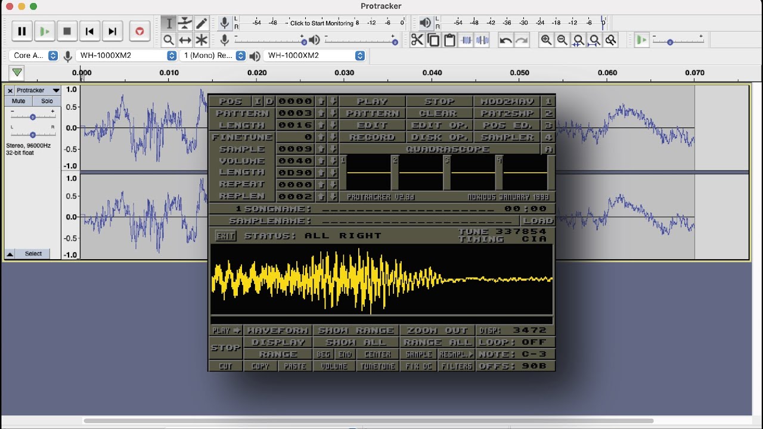Open the DISK OP. screen
The image size is (763, 429).
pos(439,137)
